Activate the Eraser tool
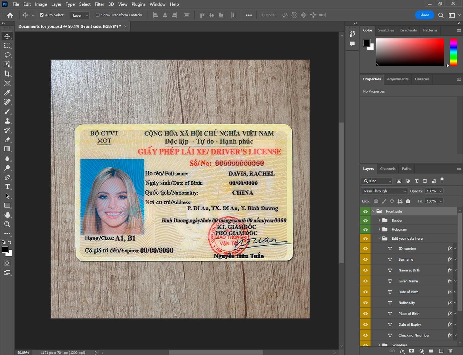 (x=7, y=140)
